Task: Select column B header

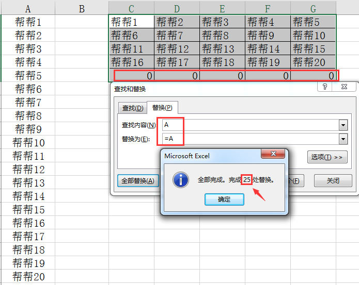Action: tap(82, 9)
